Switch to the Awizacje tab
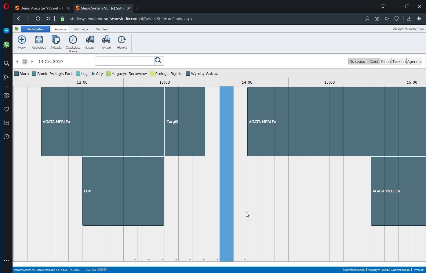426x273 pixels. click(x=60, y=29)
